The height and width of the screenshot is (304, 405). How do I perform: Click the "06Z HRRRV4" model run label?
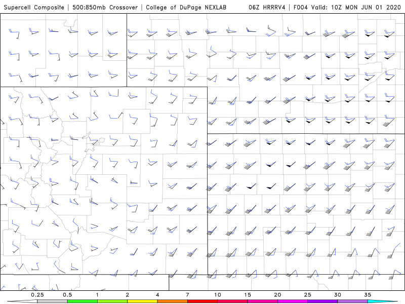[x=267, y=7]
